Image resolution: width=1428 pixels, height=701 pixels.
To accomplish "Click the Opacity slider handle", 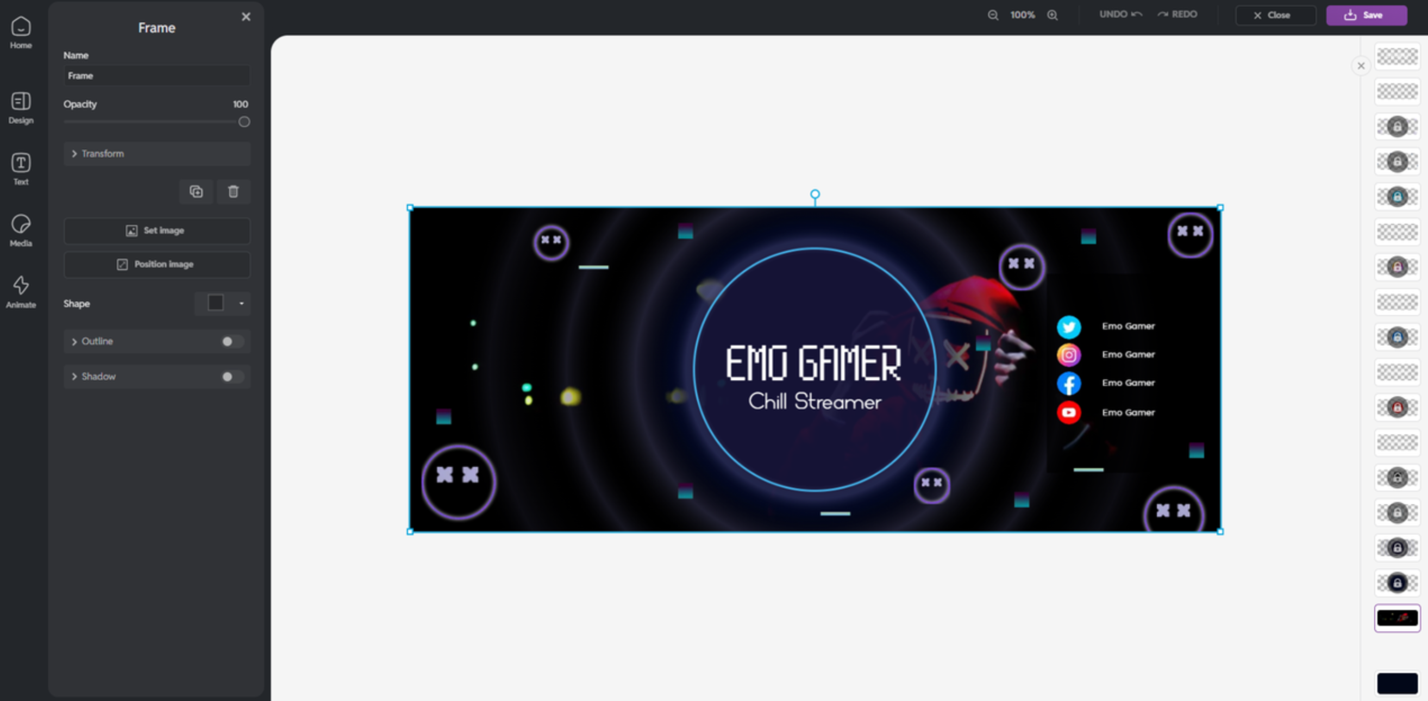I will click(244, 122).
